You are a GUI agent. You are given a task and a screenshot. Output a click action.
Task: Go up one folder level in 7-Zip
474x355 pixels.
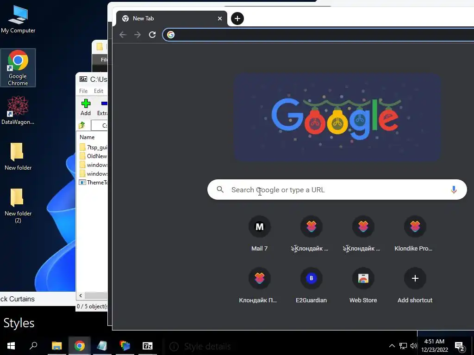(x=82, y=125)
